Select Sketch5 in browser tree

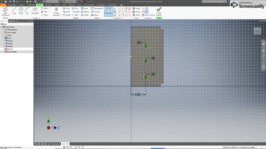pyautogui.click(x=9, y=49)
